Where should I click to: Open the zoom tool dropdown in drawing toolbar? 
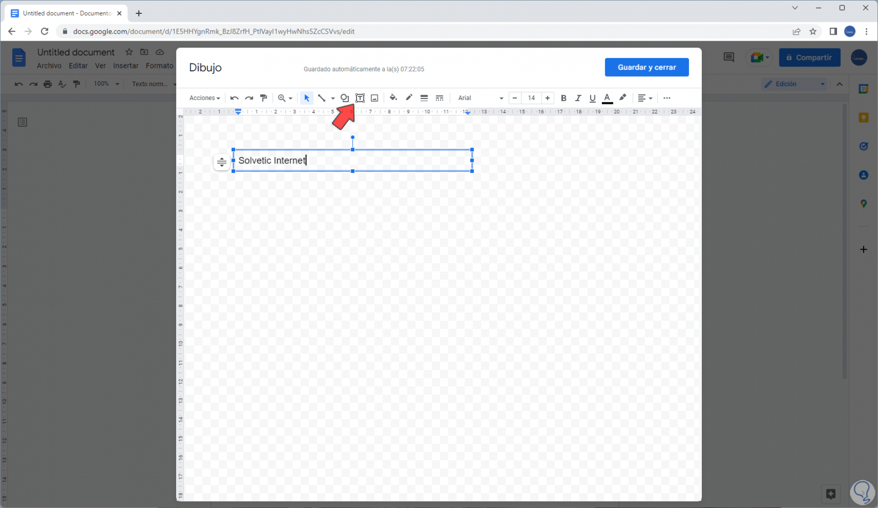[285, 98]
